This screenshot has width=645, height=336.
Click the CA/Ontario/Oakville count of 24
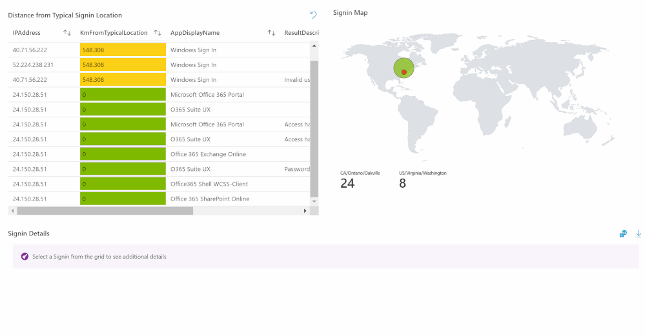347,183
